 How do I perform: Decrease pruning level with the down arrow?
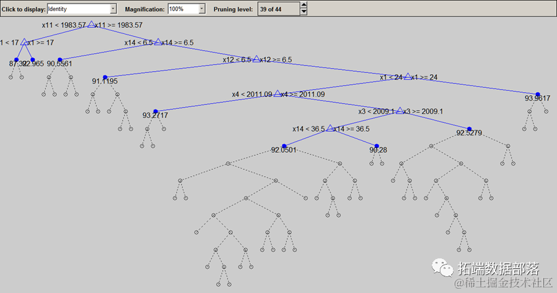coord(304,12)
